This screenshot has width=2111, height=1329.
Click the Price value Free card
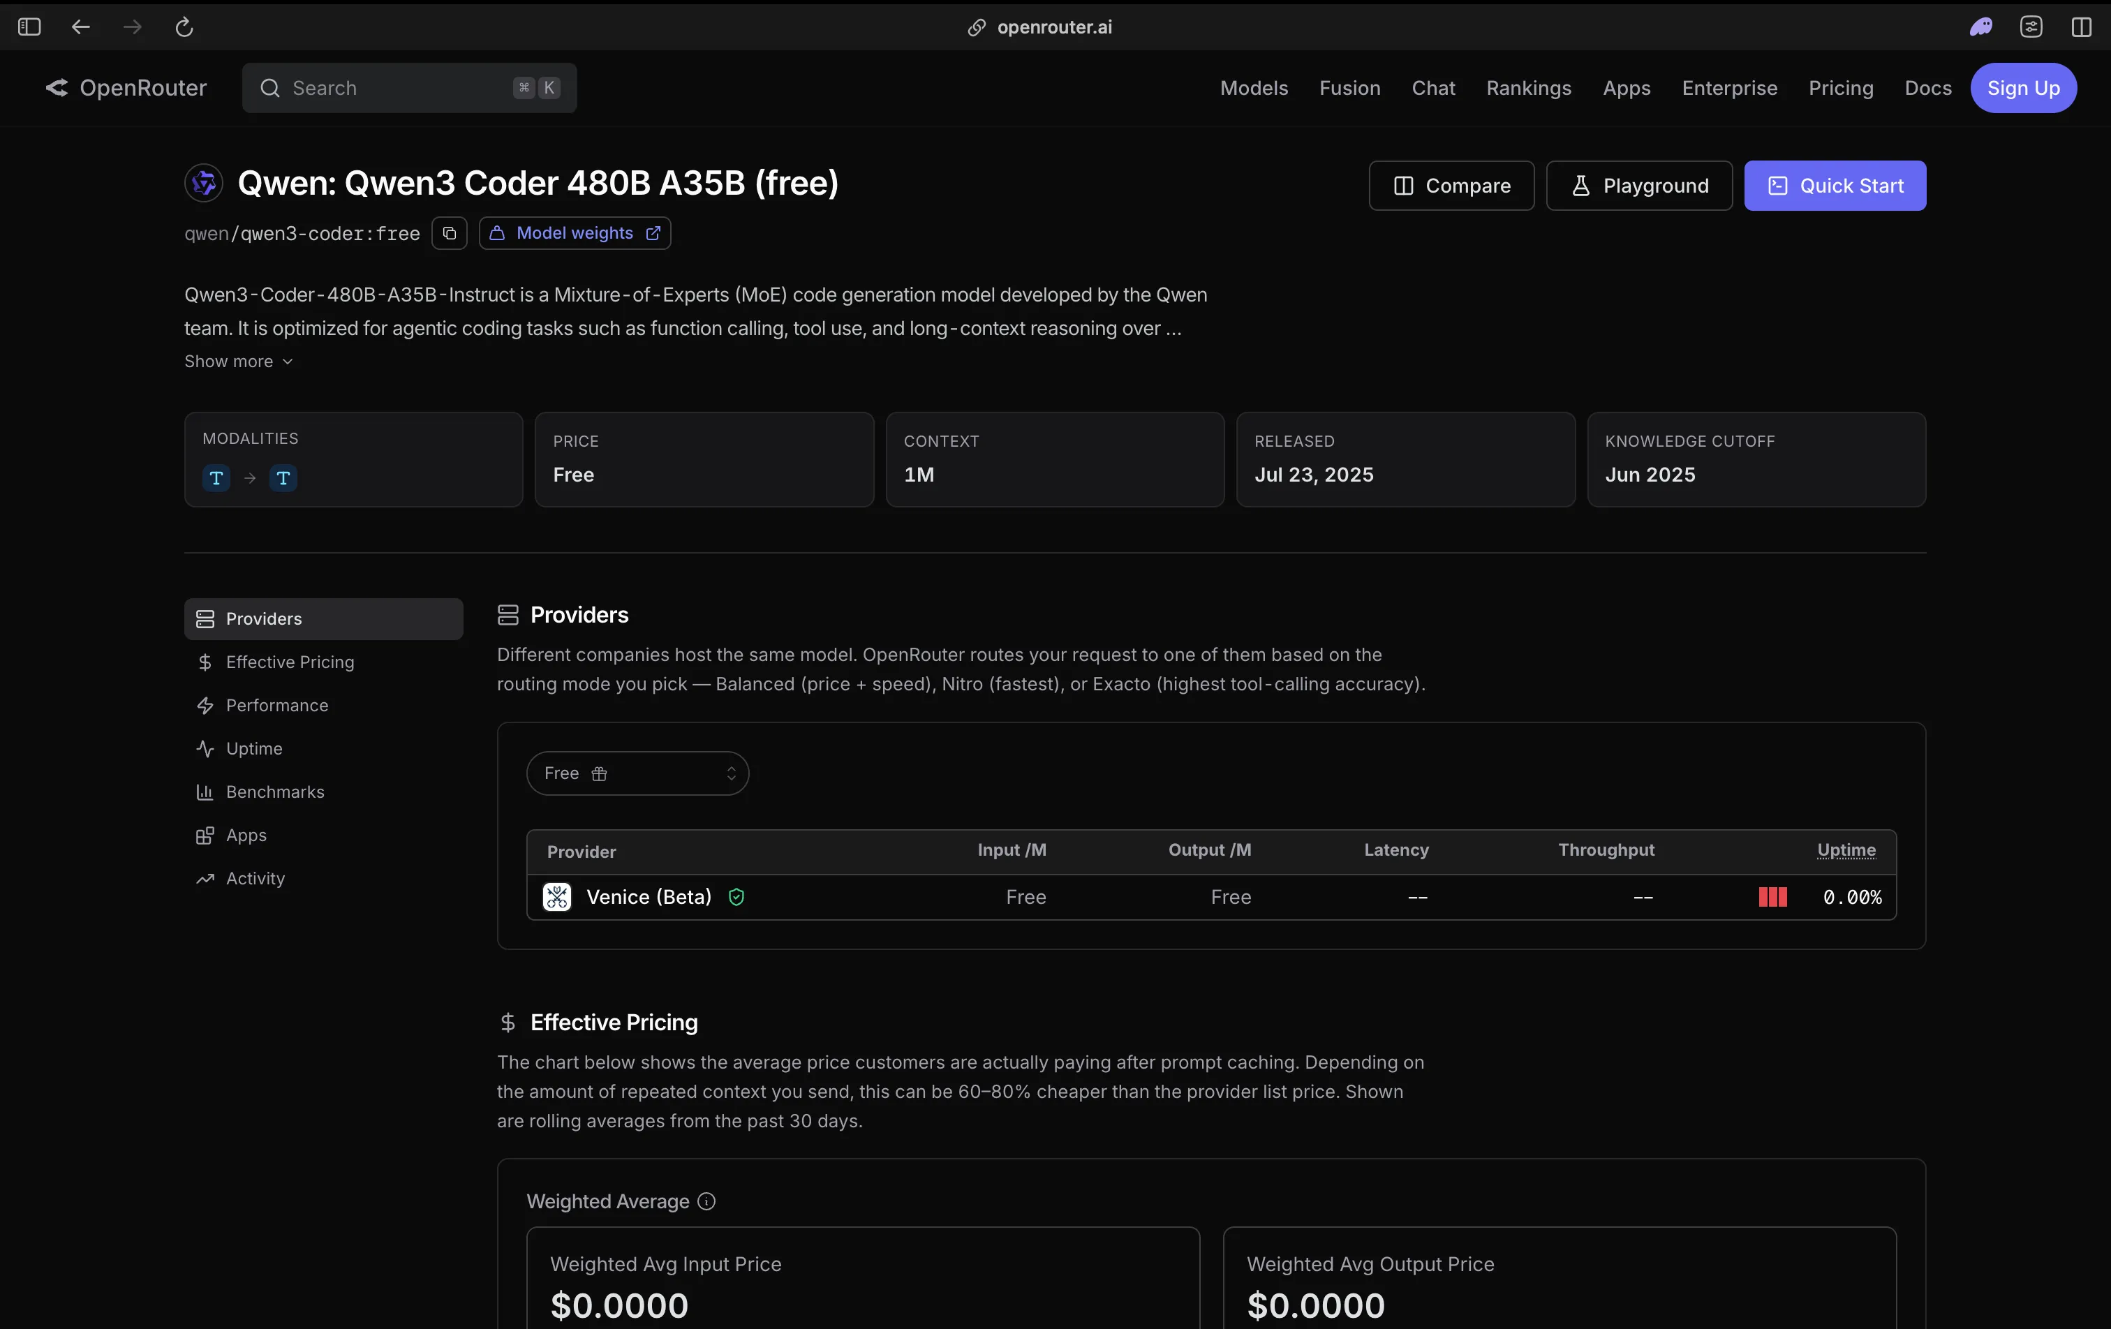coord(704,459)
